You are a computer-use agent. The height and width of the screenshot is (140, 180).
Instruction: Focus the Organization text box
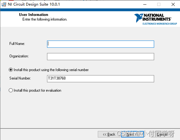point(100,56)
